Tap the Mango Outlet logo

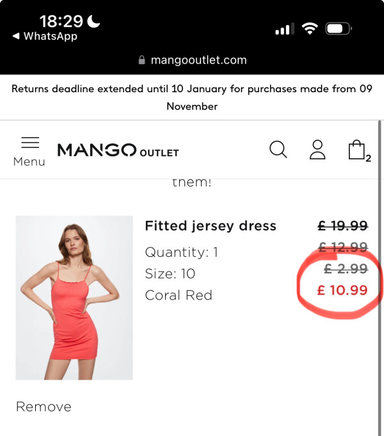118,151
